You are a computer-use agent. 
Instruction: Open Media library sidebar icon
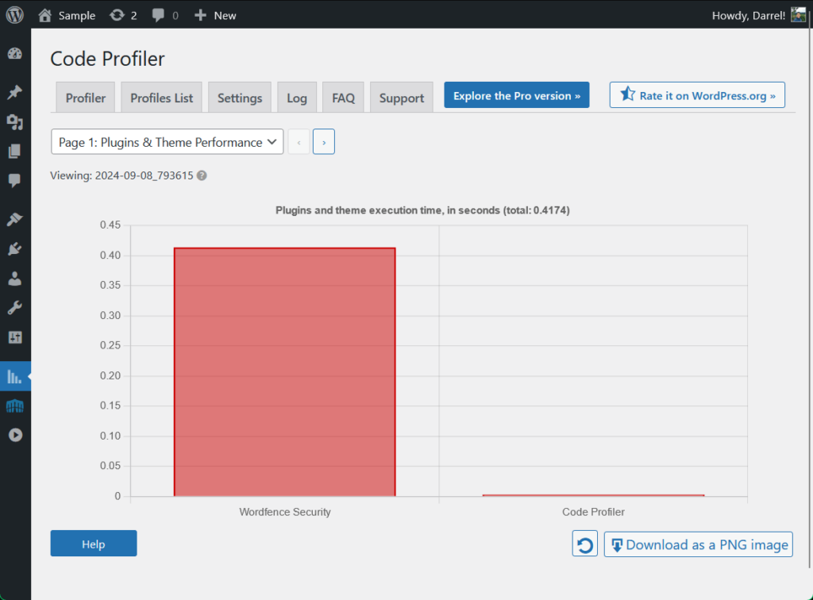click(15, 122)
